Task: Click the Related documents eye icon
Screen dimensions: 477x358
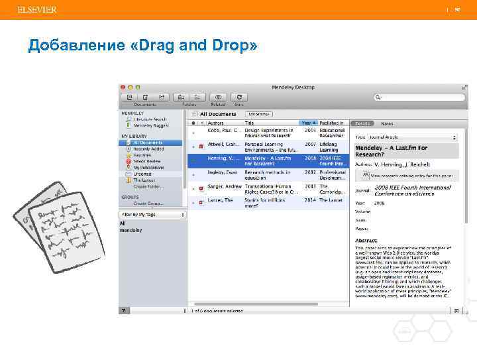Action: coord(218,97)
